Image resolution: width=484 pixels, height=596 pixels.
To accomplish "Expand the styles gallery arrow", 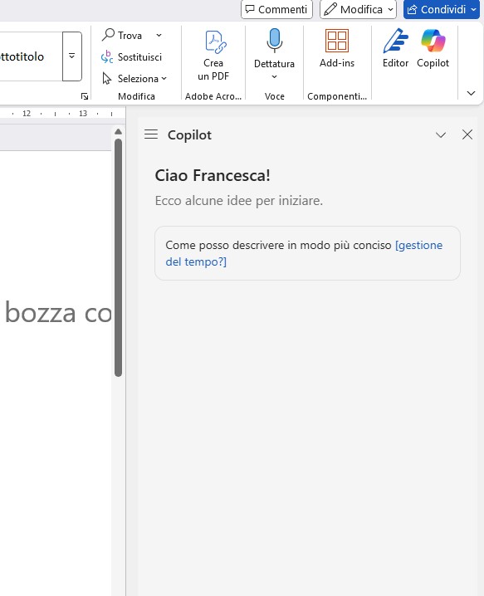I will pos(72,56).
